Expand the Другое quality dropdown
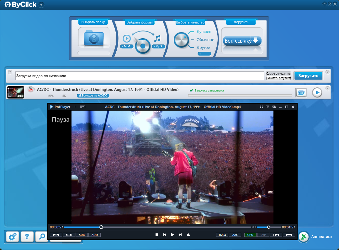 click(x=204, y=54)
